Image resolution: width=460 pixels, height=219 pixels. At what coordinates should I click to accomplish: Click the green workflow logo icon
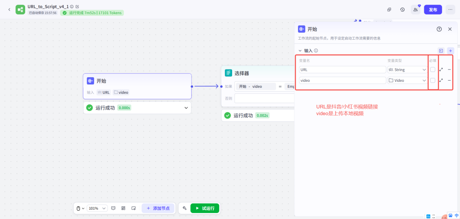click(20, 10)
